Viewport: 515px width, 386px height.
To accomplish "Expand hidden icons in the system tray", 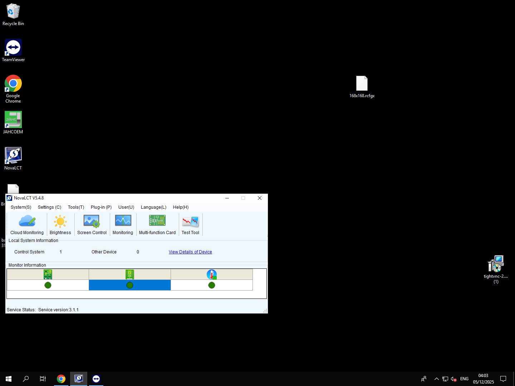I will pos(436,378).
